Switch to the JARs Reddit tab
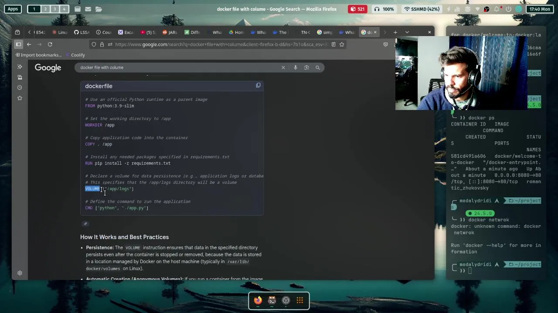 coord(170,32)
